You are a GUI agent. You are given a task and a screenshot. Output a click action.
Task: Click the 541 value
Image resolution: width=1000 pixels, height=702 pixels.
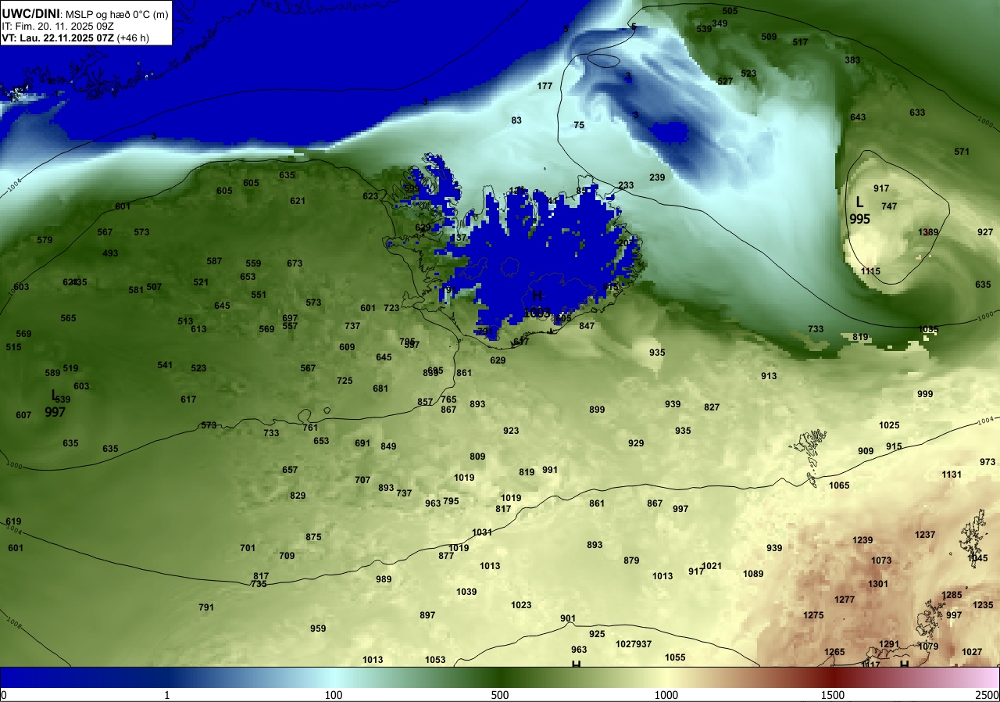click(165, 365)
